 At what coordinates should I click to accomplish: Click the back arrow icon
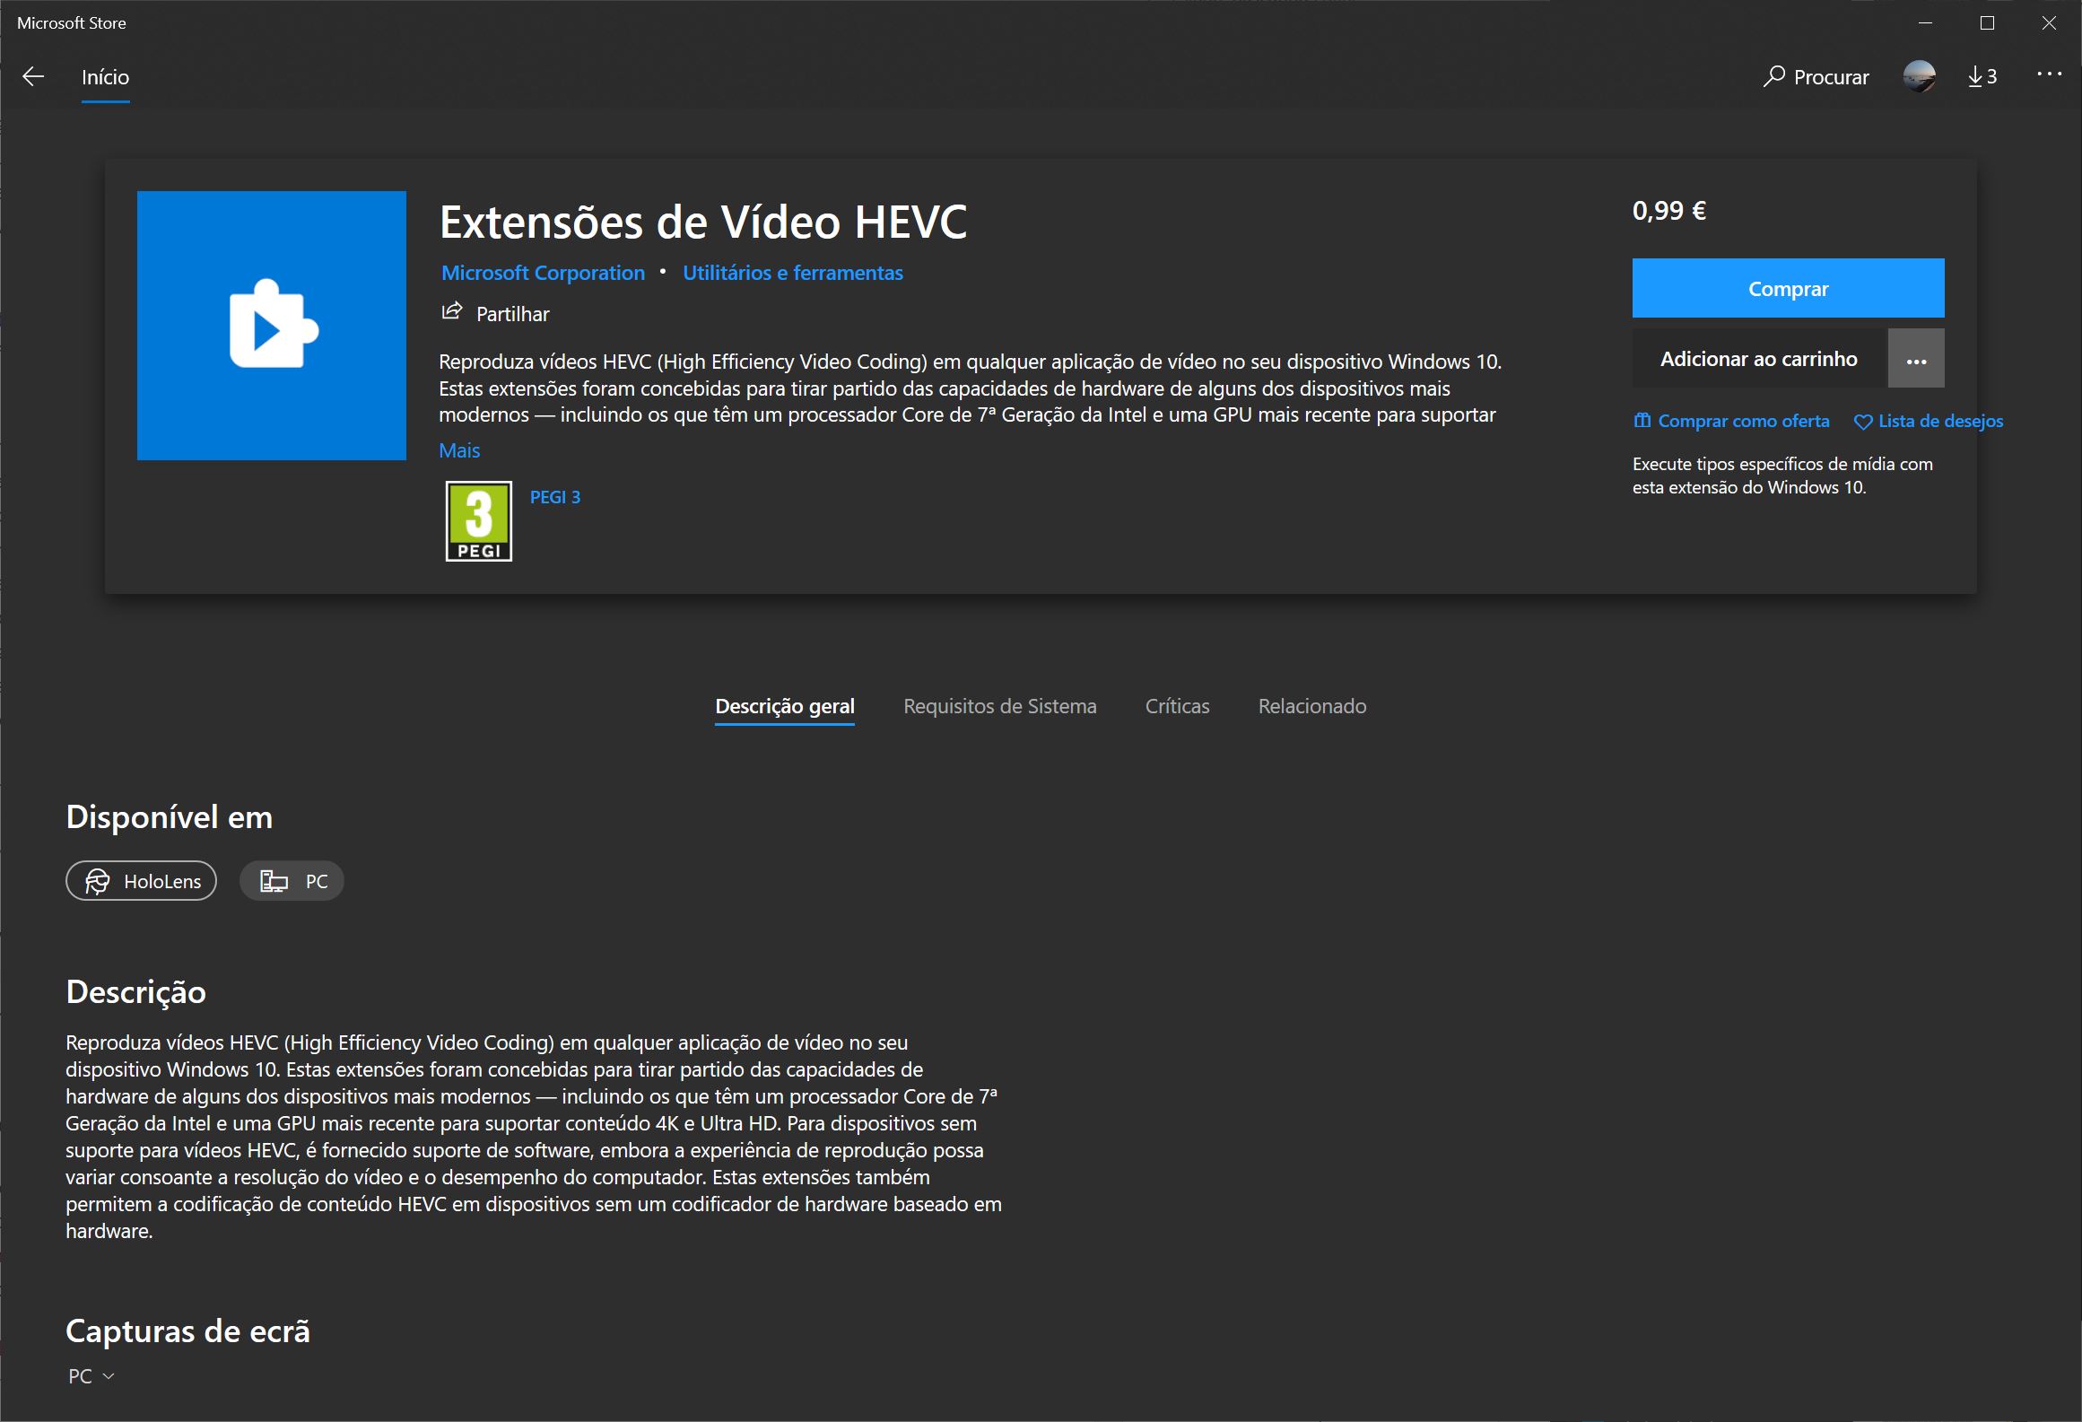33,77
